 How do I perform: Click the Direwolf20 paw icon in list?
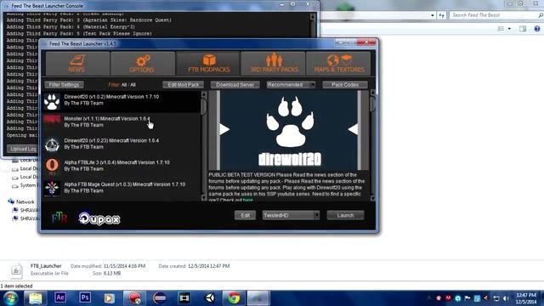click(52, 101)
